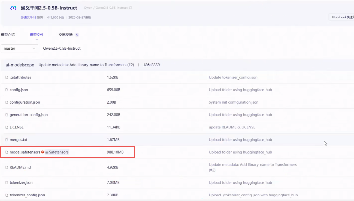
Task: Click the 1.52KB size of .gitattributes
Action: (x=113, y=77)
